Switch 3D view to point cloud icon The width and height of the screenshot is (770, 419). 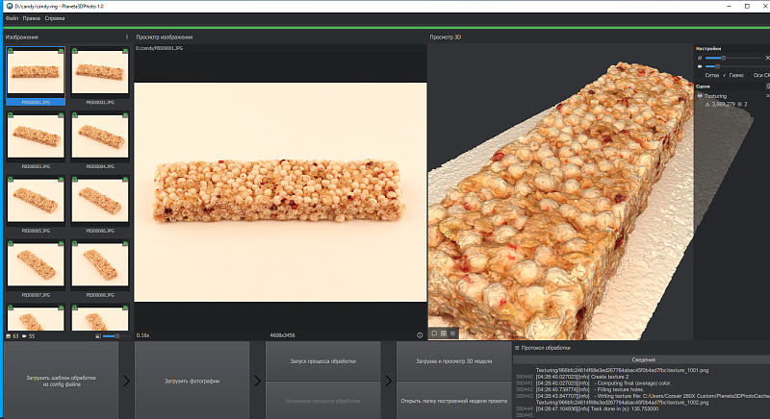452,333
